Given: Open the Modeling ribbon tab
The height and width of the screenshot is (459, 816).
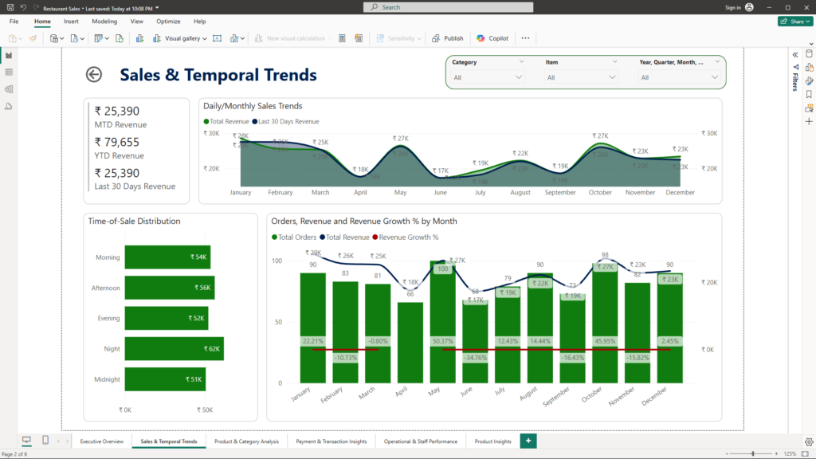Looking at the screenshot, I should click(x=104, y=22).
